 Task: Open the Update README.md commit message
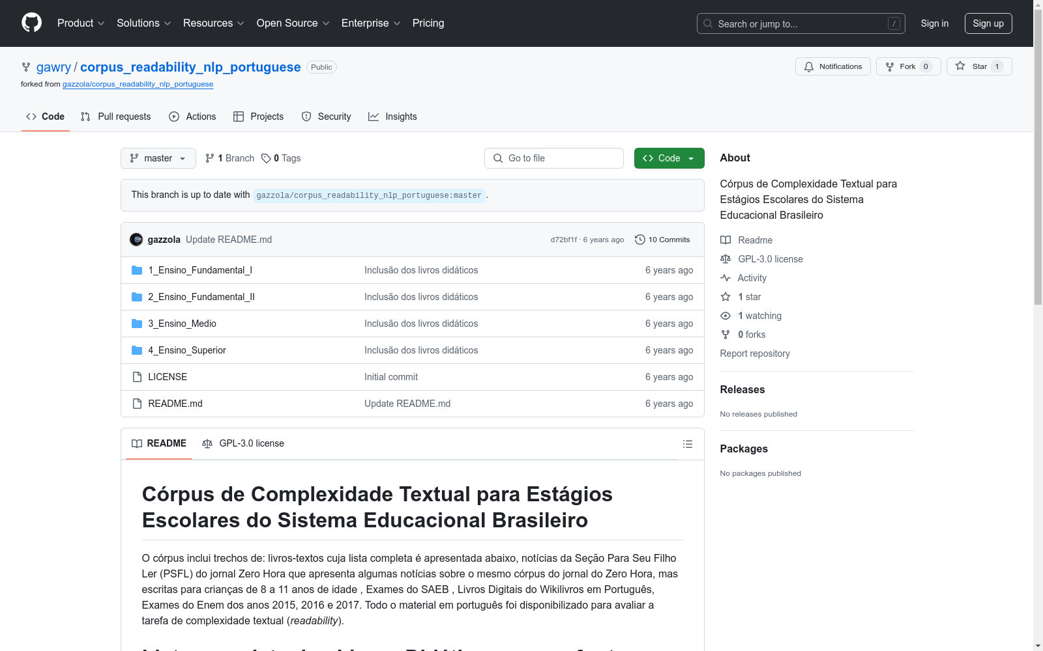click(229, 240)
